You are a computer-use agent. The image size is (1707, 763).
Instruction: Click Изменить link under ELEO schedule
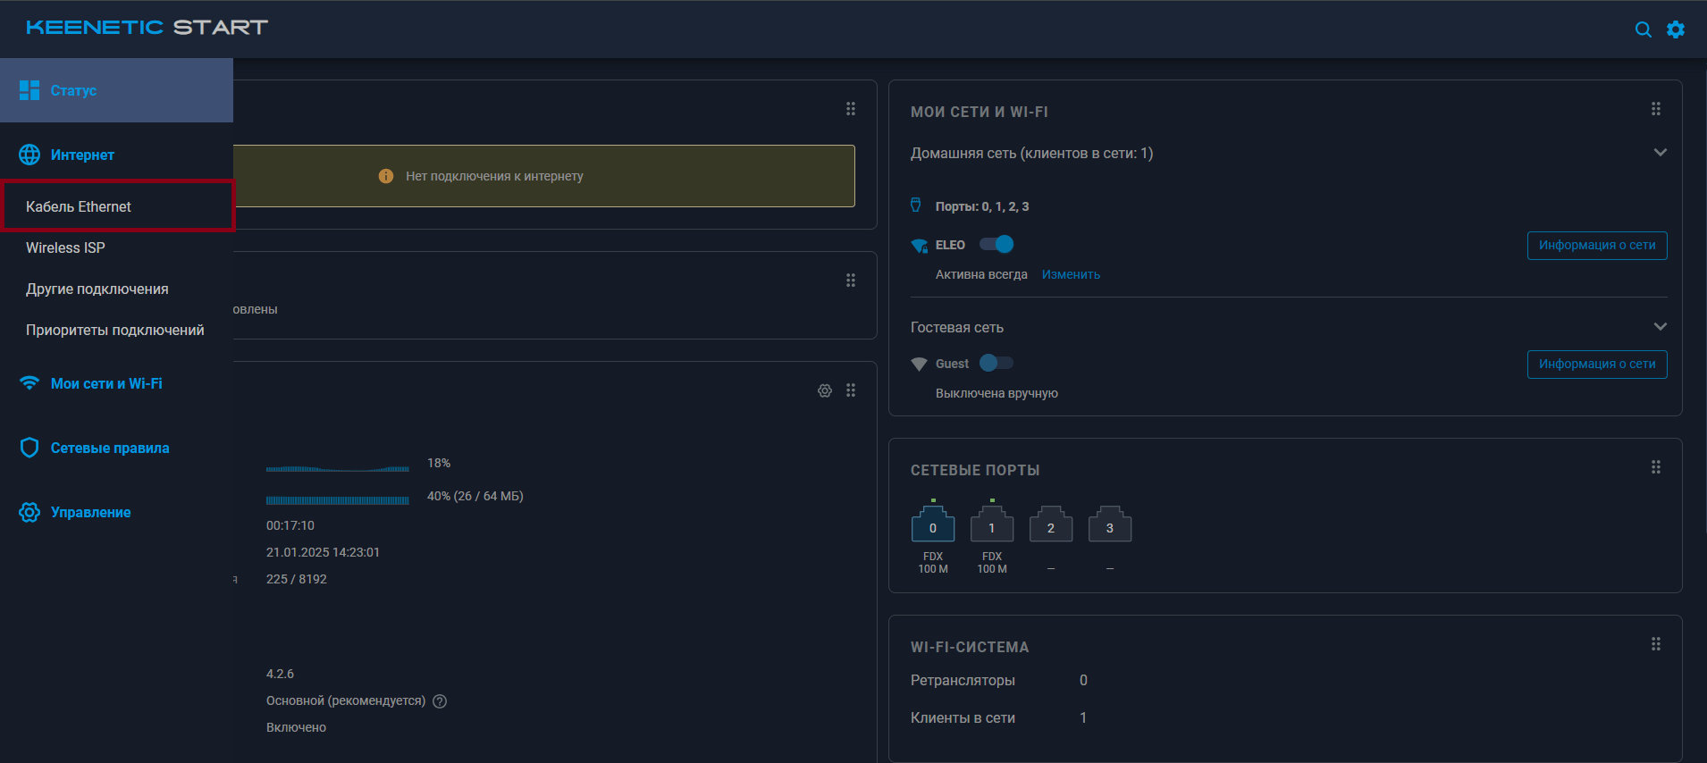pyautogui.click(x=1071, y=274)
